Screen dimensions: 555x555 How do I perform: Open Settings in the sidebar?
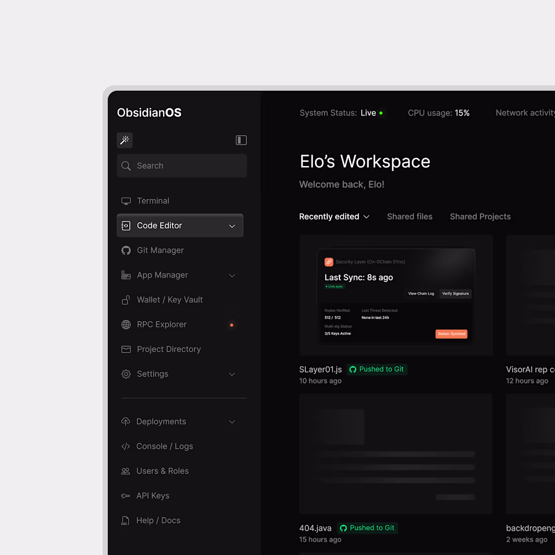[180, 374]
